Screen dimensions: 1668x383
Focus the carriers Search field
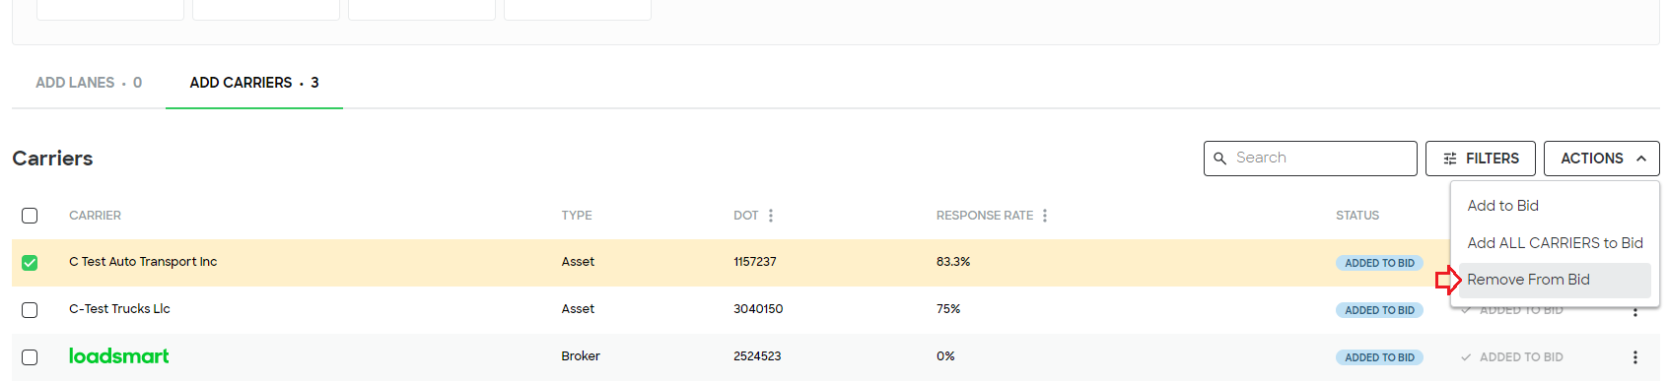[x=1310, y=159]
